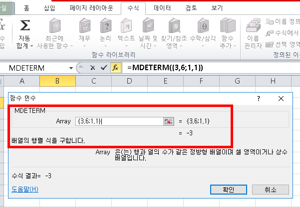Screen dimensions: 300x207
Task: Open the 도움말(H) help link
Action: point(25,189)
